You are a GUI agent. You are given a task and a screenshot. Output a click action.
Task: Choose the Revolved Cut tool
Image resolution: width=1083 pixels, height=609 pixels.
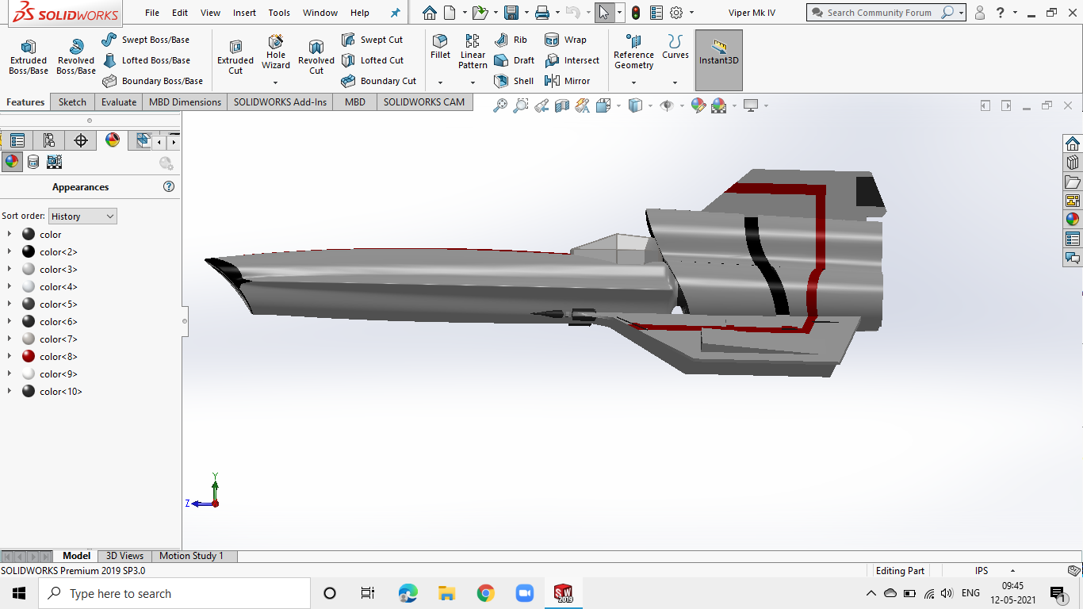pos(316,57)
